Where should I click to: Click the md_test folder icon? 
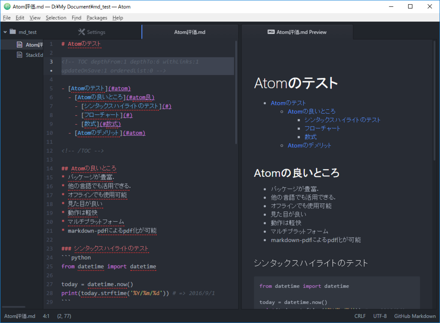tap(13, 31)
